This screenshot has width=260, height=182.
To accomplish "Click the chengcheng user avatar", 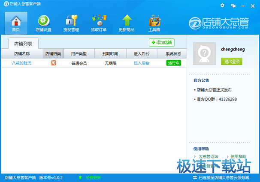I will (205, 53).
